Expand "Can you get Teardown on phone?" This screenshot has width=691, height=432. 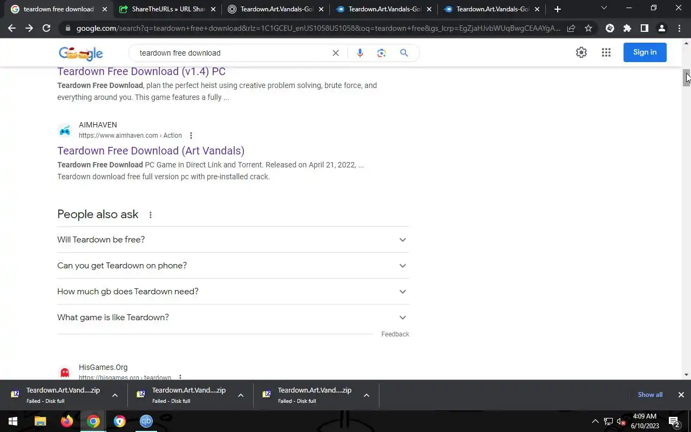point(233,266)
